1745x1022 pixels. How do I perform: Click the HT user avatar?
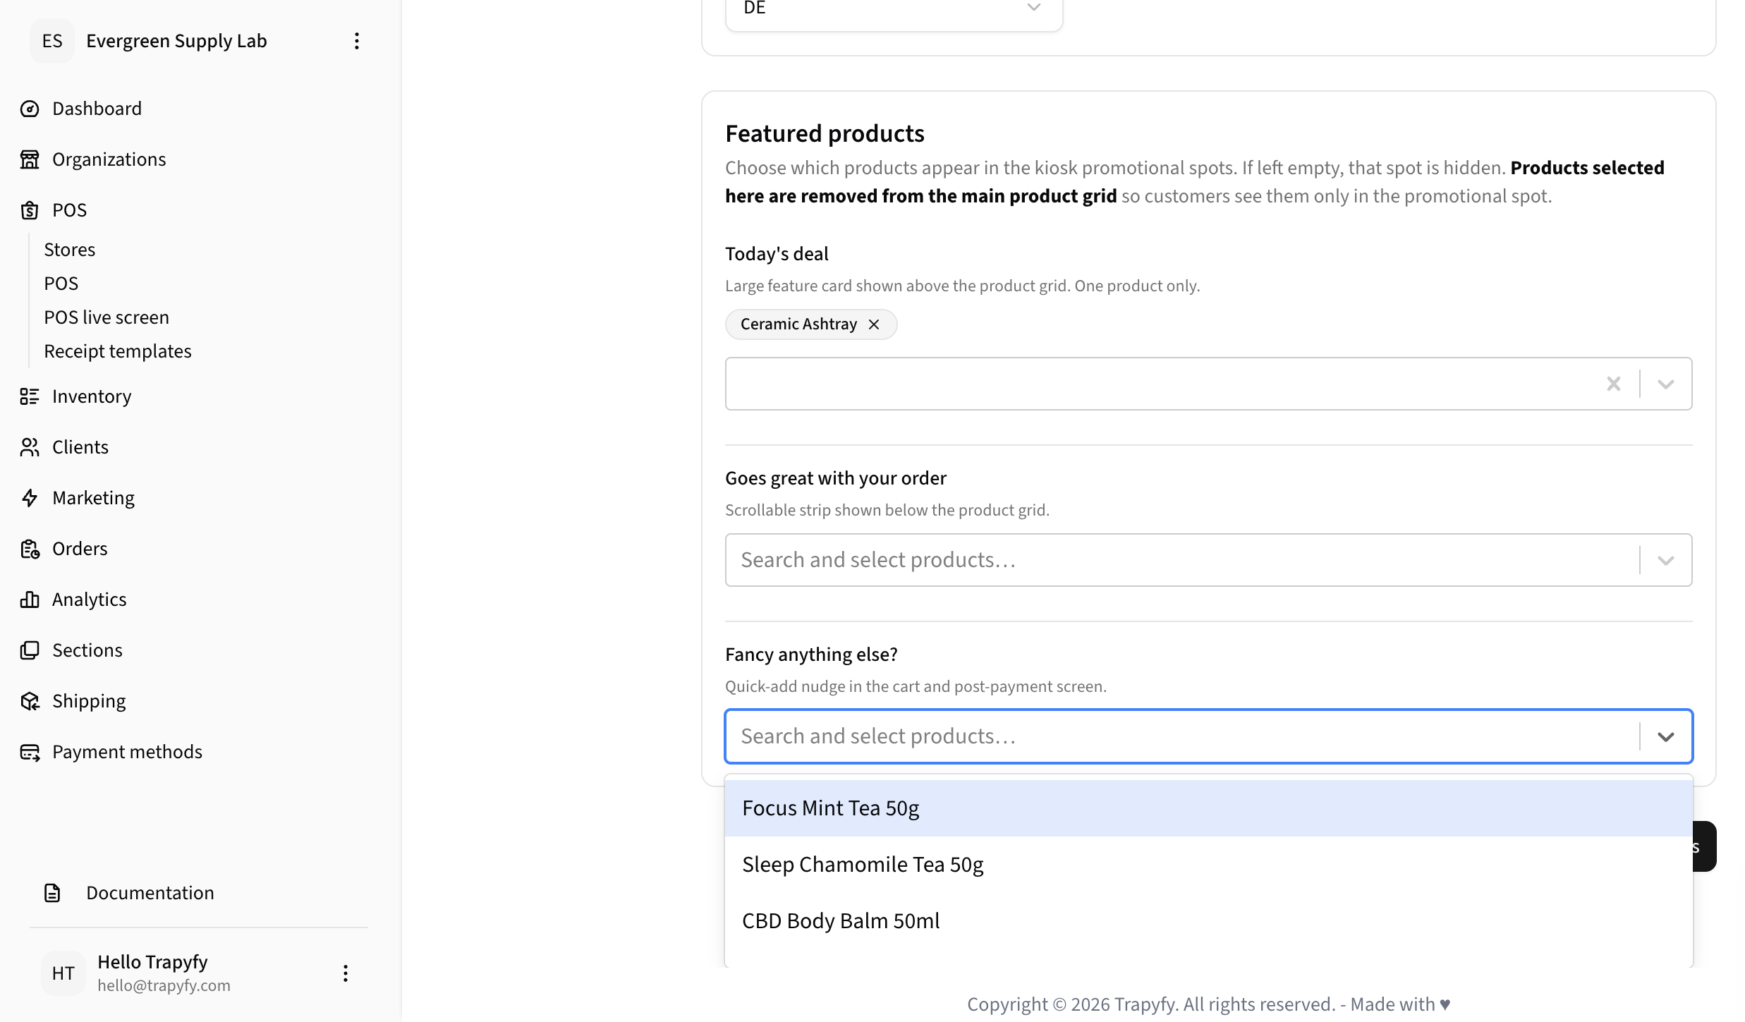63,973
